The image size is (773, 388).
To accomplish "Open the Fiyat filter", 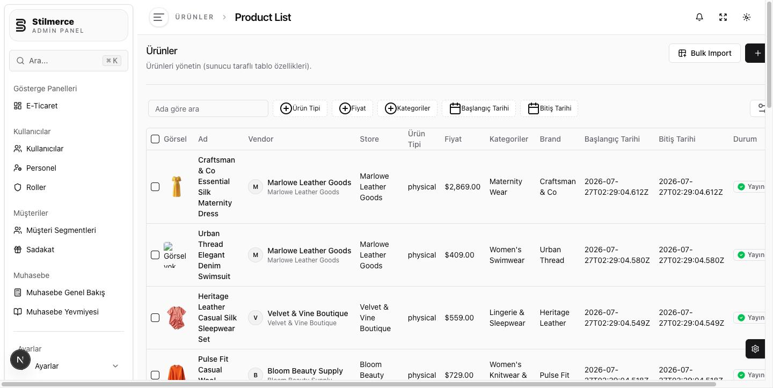I will point(352,108).
